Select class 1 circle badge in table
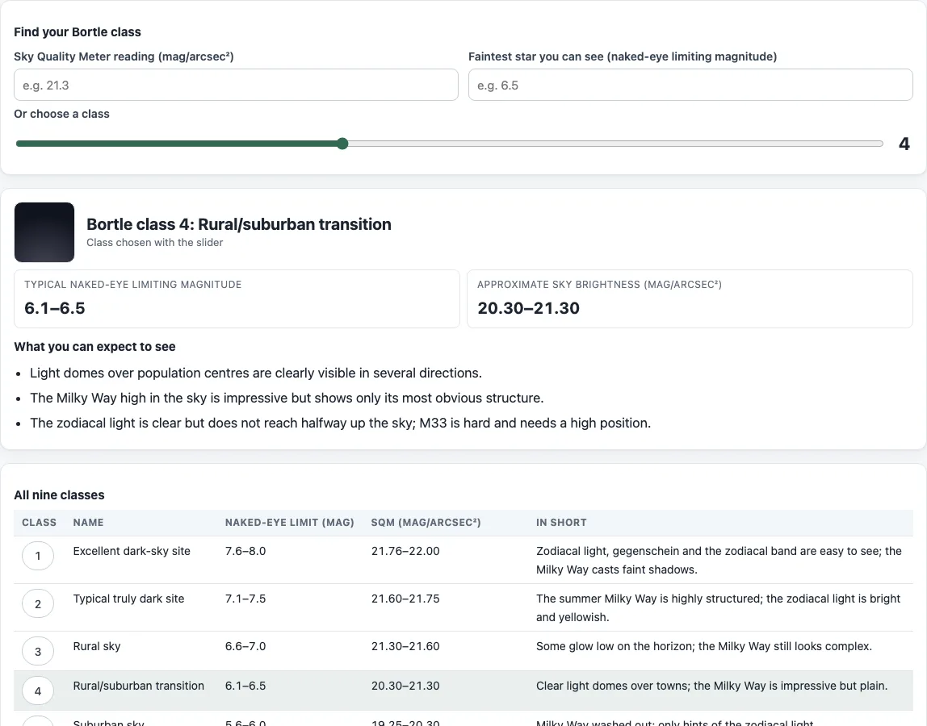Screen dimensions: 927x726 [38, 556]
